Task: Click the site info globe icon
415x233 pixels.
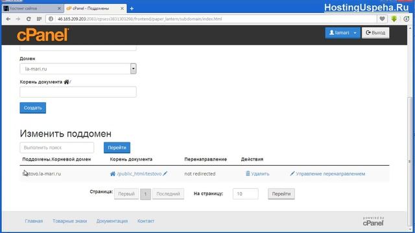Action: pyautogui.click(x=51, y=19)
